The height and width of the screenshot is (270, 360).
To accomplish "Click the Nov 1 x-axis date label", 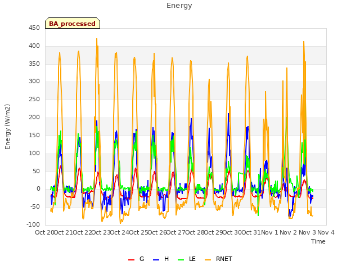I will [x=269, y=232].
